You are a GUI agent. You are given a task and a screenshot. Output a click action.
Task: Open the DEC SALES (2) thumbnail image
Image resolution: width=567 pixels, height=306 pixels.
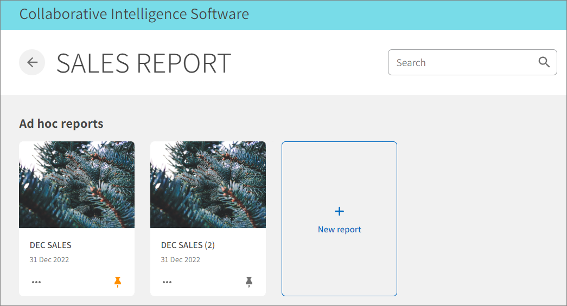208,185
